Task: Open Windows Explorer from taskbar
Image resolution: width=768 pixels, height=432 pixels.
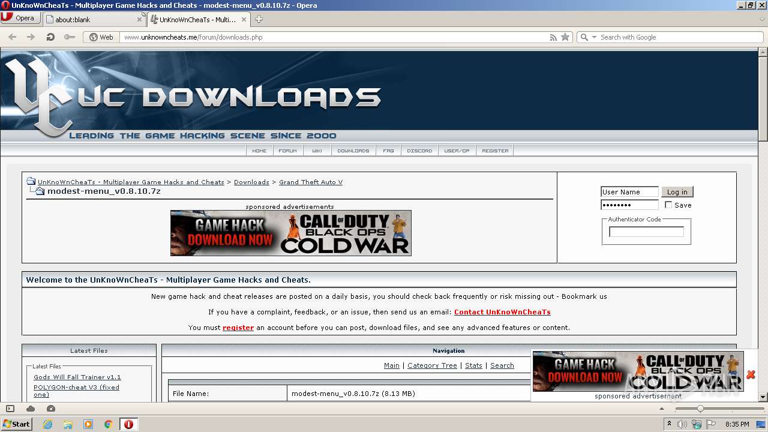Action: [x=68, y=424]
